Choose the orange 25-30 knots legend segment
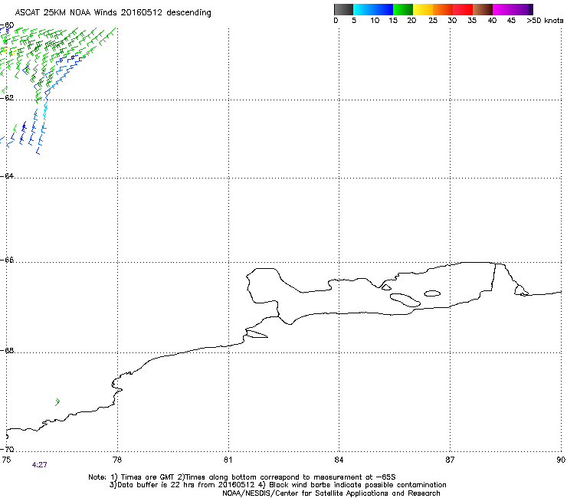This screenshot has width=567, height=498. [x=443, y=9]
